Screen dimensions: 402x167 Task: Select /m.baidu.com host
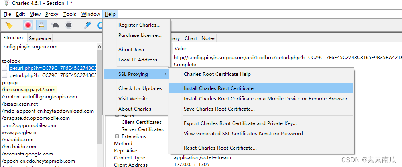point(18,140)
